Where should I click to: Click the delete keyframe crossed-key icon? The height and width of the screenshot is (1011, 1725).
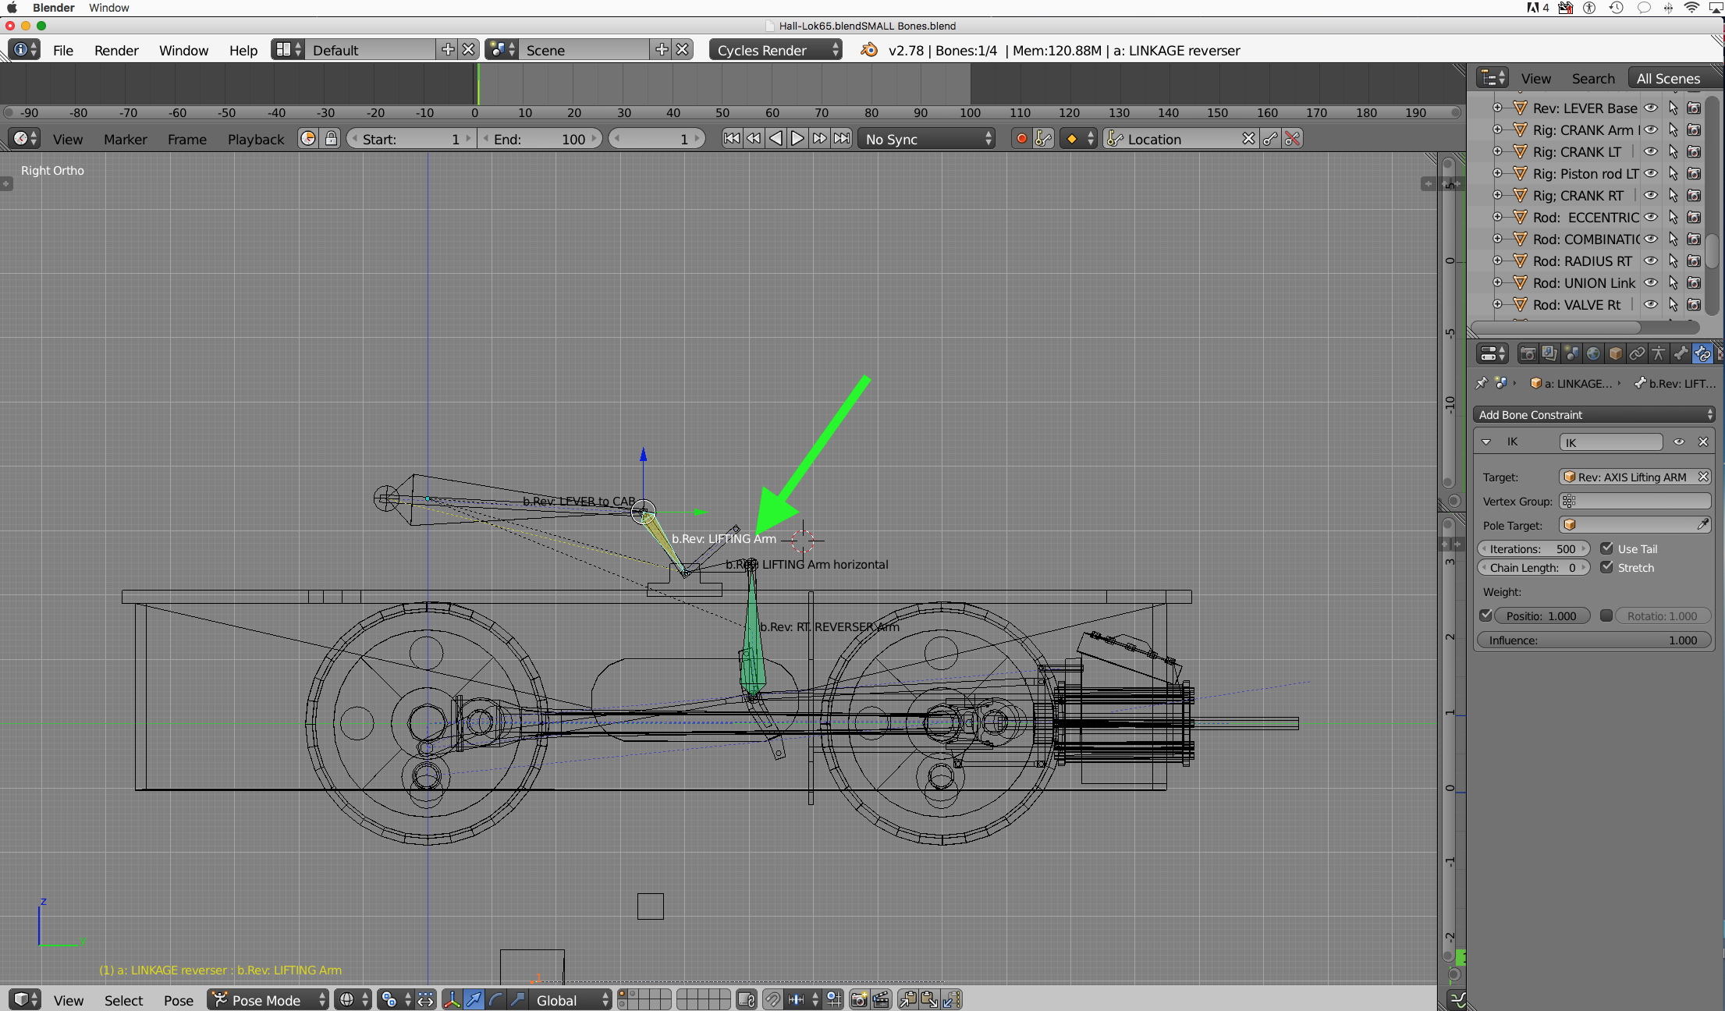click(x=1293, y=139)
